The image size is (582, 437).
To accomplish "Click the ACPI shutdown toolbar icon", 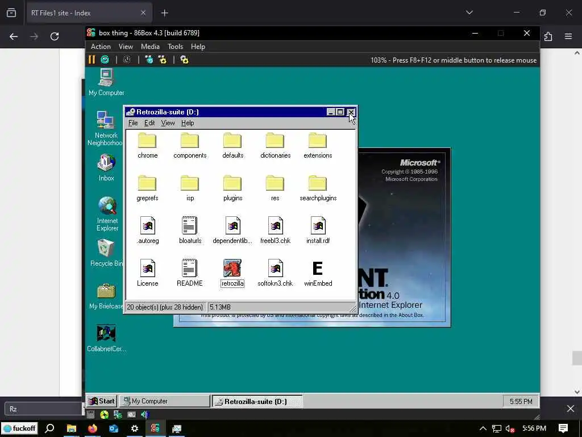I will tap(127, 59).
